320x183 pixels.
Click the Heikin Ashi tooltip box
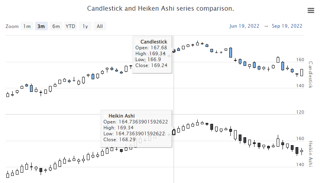coord(136,128)
